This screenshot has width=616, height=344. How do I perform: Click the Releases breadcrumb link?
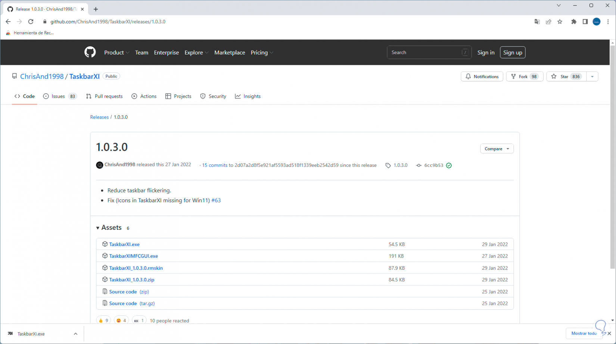click(99, 117)
